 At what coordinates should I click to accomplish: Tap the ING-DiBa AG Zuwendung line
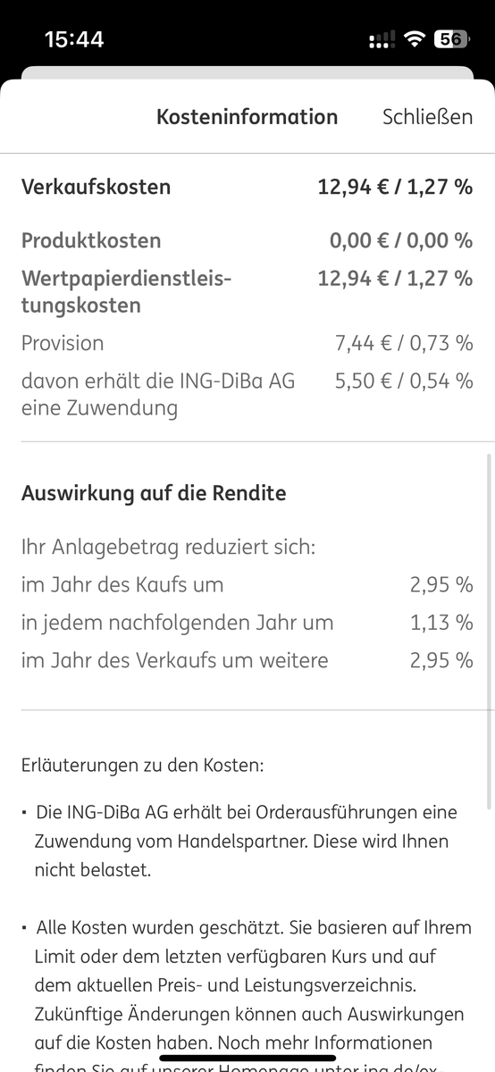tap(247, 395)
